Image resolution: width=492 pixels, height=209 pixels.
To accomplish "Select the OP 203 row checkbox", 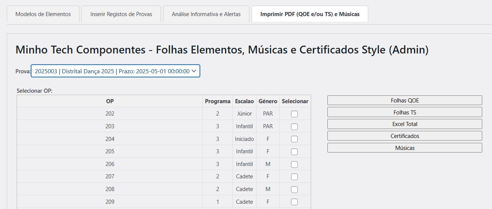I will (x=294, y=127).
